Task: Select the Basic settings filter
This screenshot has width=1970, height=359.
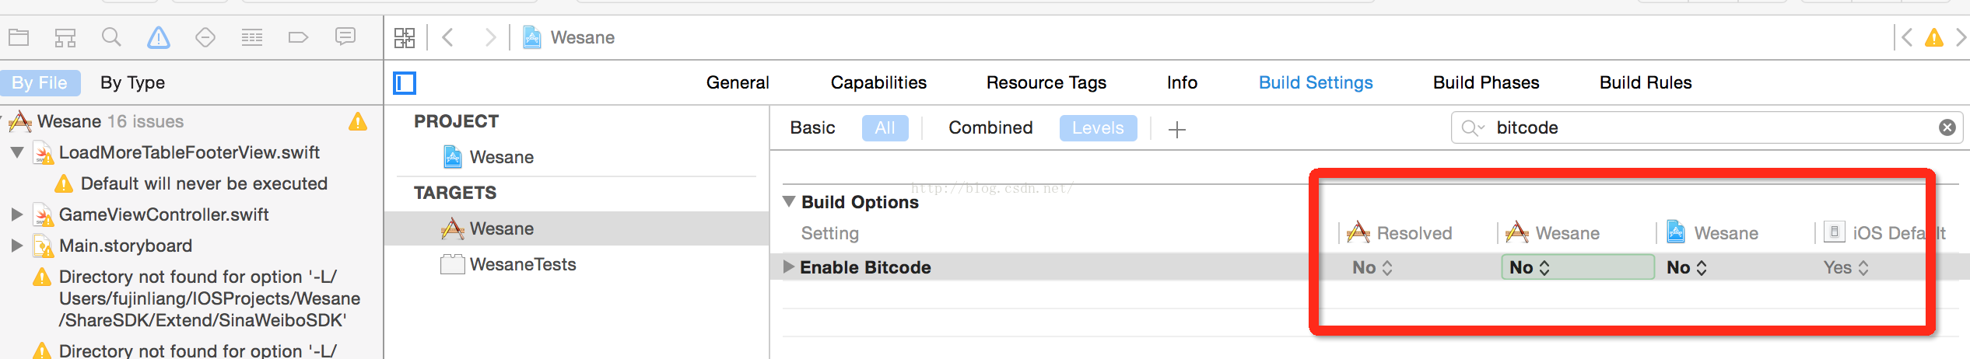Action: (812, 127)
